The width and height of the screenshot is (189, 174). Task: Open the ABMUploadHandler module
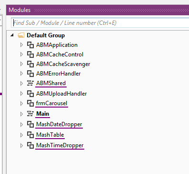click(61, 94)
